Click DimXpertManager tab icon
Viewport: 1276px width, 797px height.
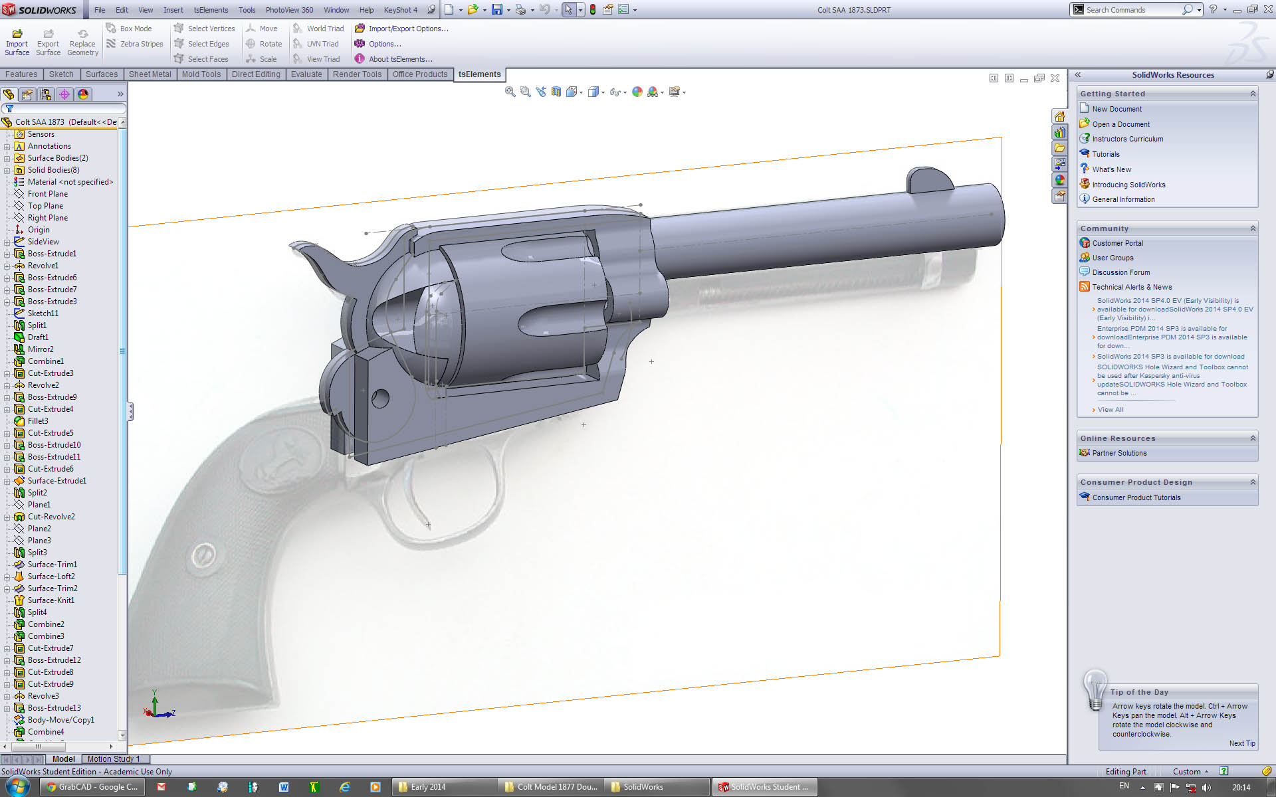[64, 94]
